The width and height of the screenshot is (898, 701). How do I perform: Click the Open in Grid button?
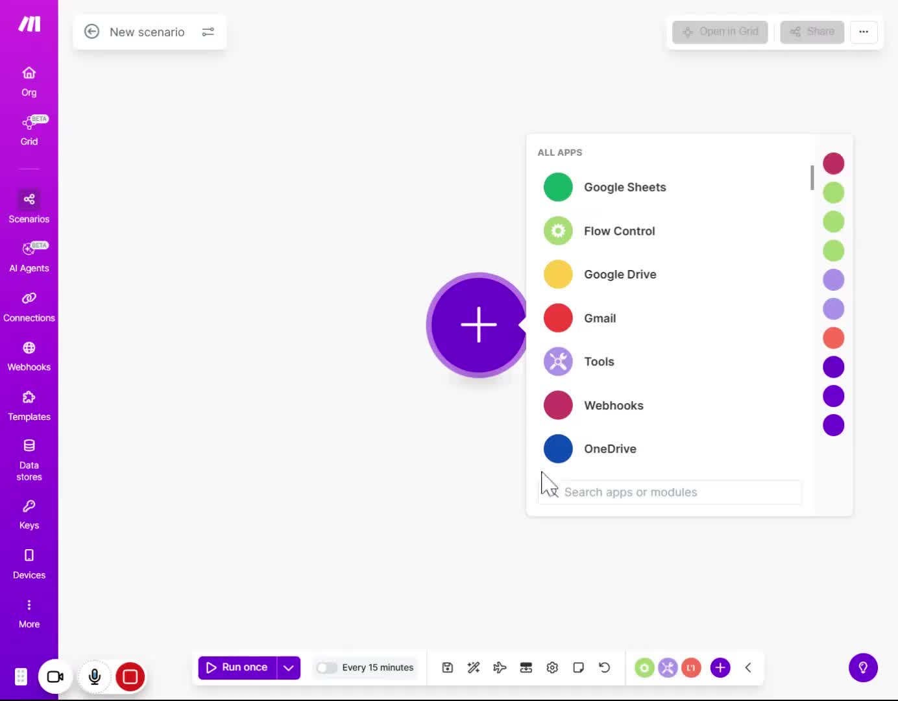coord(720,32)
